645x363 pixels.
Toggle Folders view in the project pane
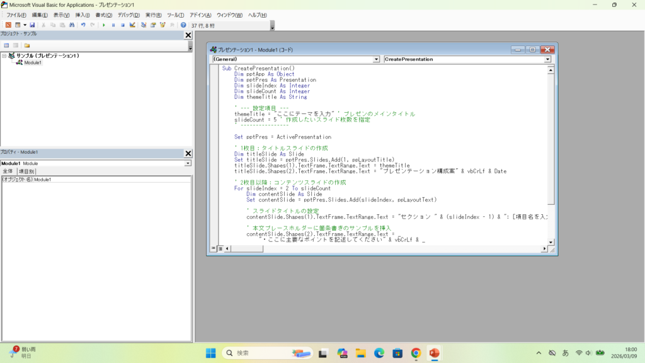click(27, 45)
